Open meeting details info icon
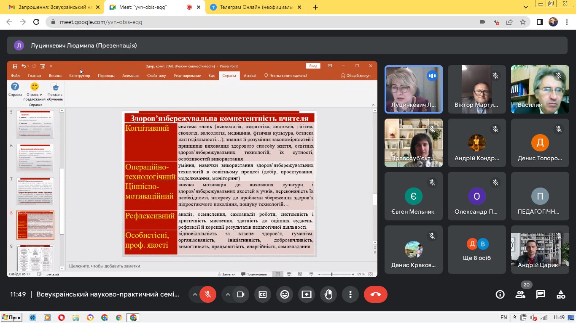This screenshot has height=323, width=576. [500, 294]
